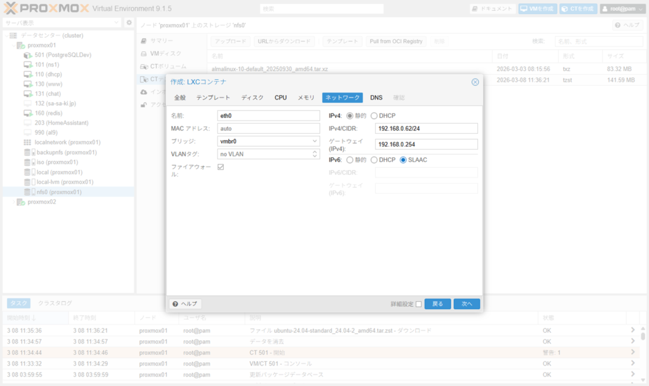Click the Proxmox logo icon

pyautogui.click(x=13, y=9)
